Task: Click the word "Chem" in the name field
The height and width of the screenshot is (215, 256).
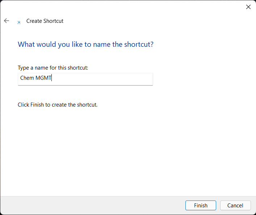Action: (27, 78)
